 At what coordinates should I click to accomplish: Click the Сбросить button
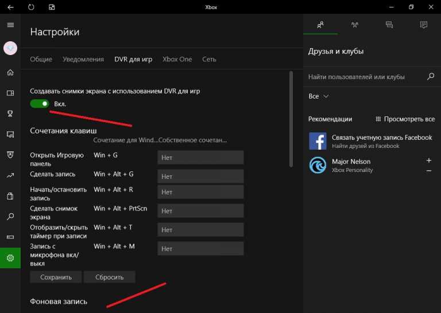(x=110, y=277)
